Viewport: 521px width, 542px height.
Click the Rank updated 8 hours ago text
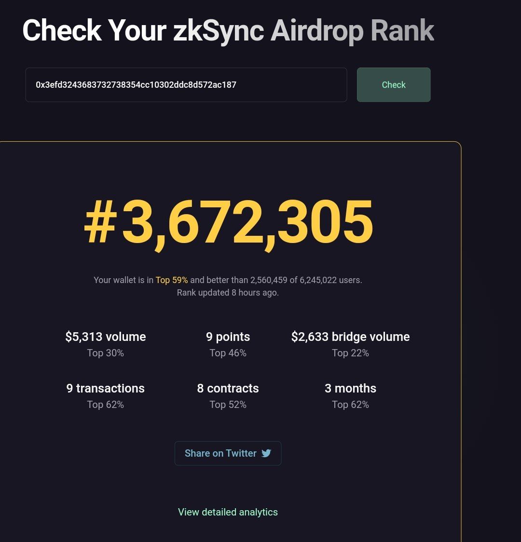point(228,292)
